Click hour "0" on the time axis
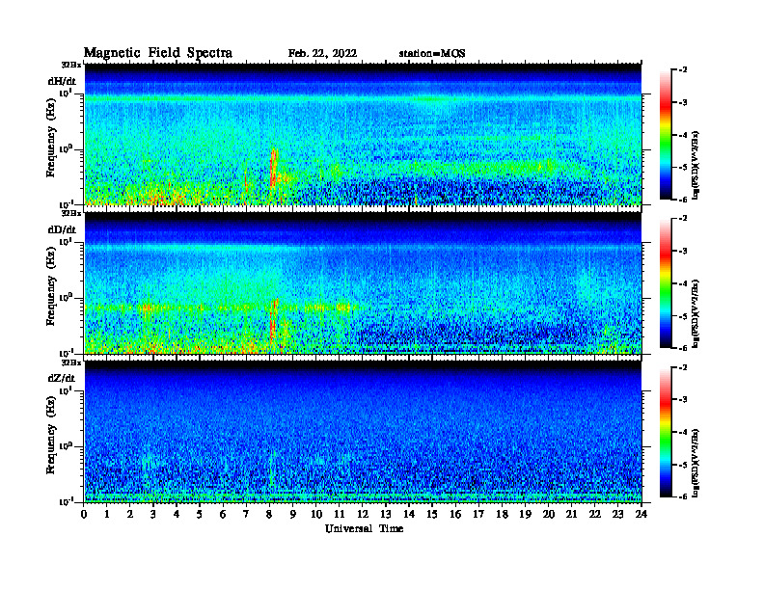 click(x=84, y=515)
